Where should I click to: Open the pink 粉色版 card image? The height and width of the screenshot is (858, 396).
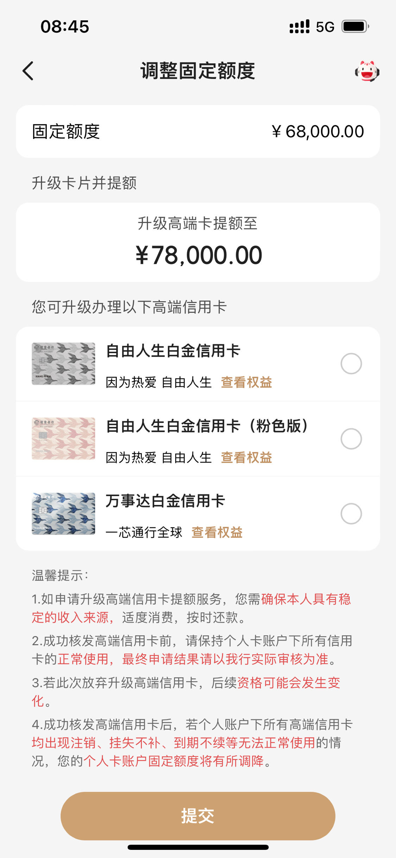click(x=63, y=439)
